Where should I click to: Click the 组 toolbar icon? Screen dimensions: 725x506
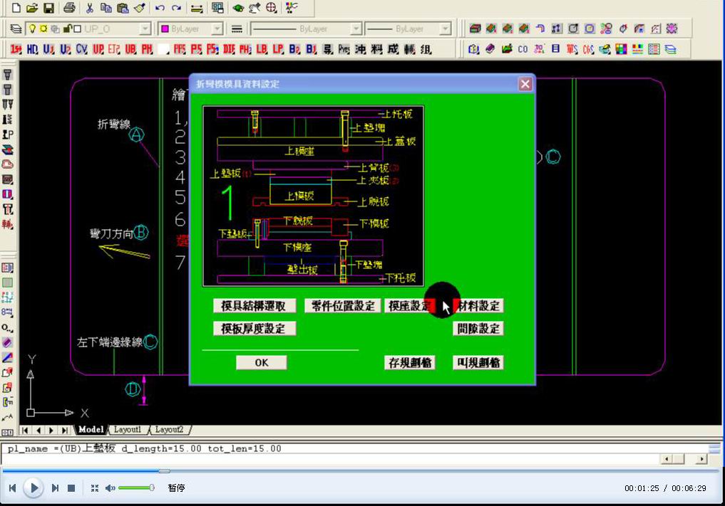(x=426, y=49)
